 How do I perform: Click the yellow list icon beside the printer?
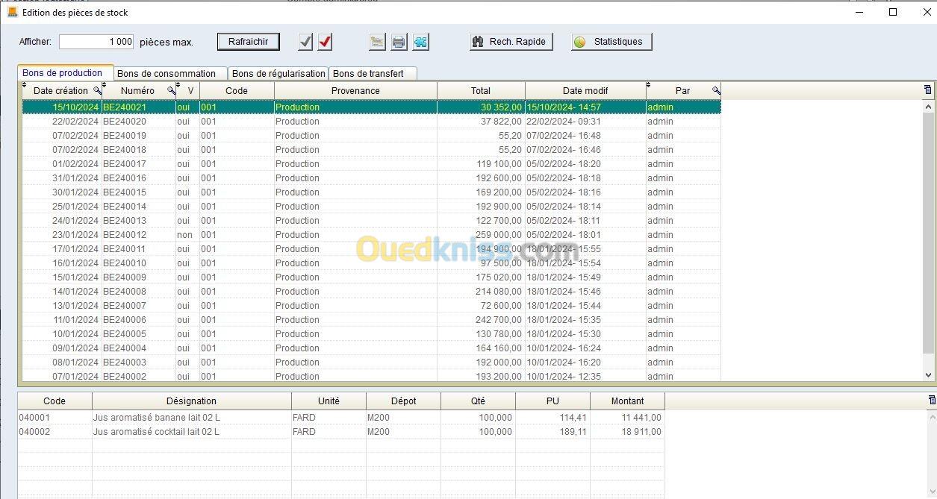[377, 42]
